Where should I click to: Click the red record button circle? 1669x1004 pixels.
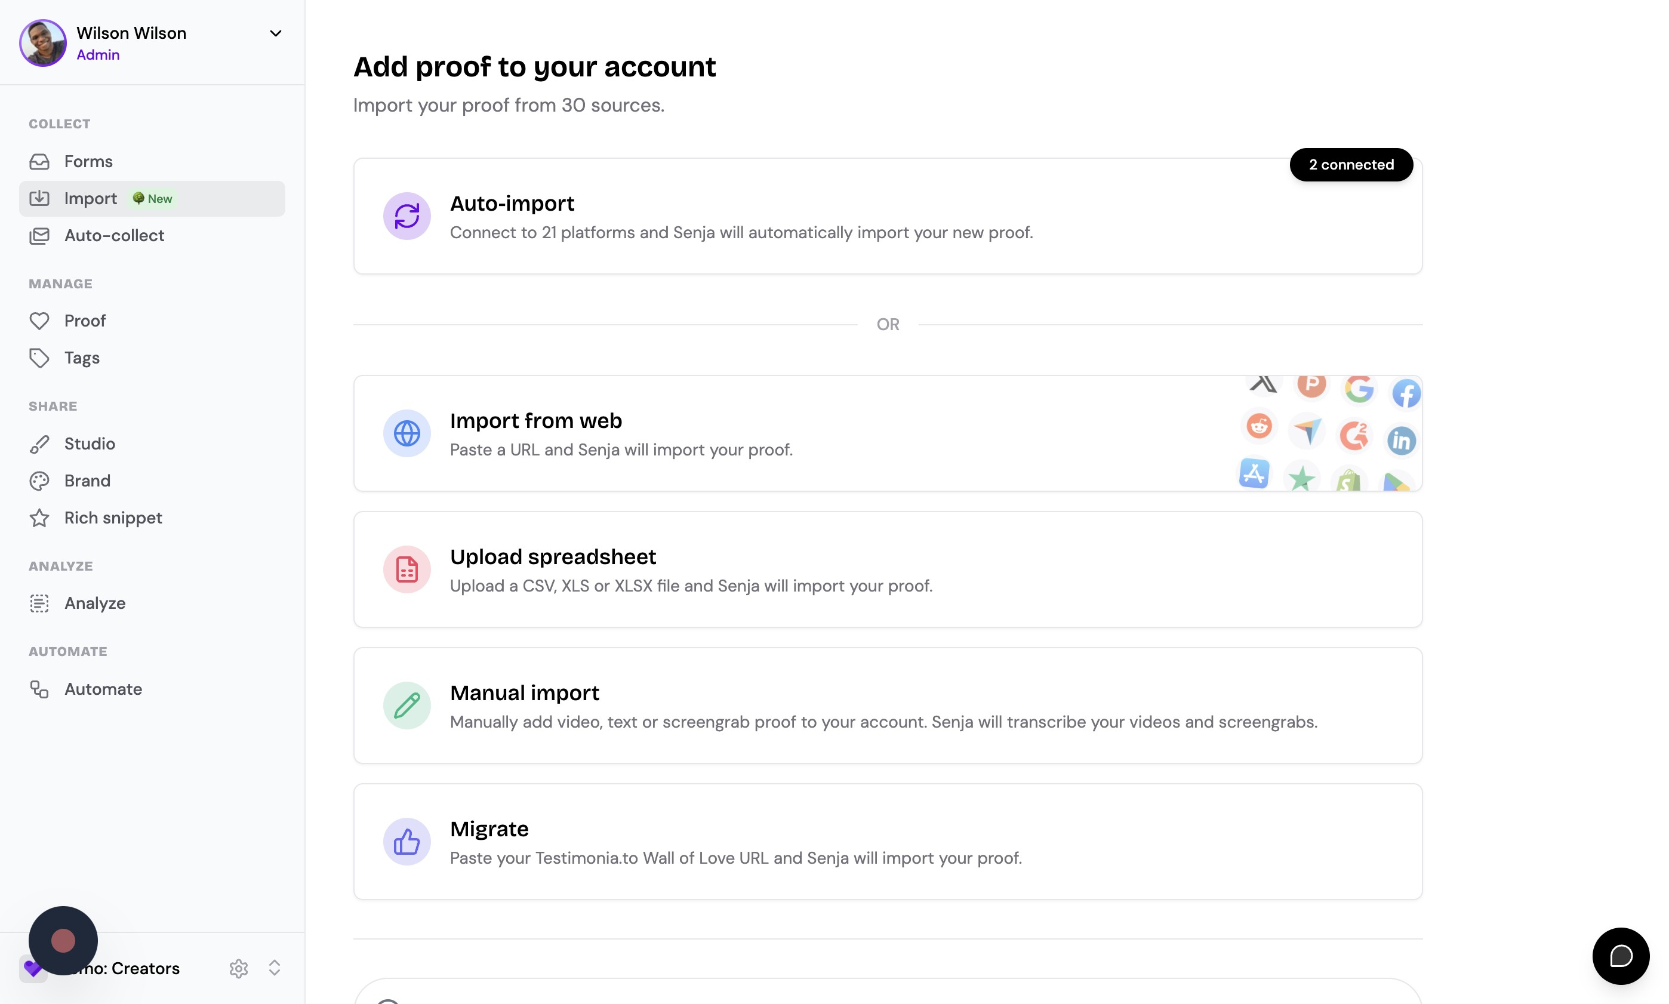point(63,940)
